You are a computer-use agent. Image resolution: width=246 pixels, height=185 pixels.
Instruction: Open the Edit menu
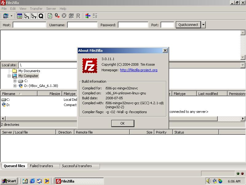(13, 9)
